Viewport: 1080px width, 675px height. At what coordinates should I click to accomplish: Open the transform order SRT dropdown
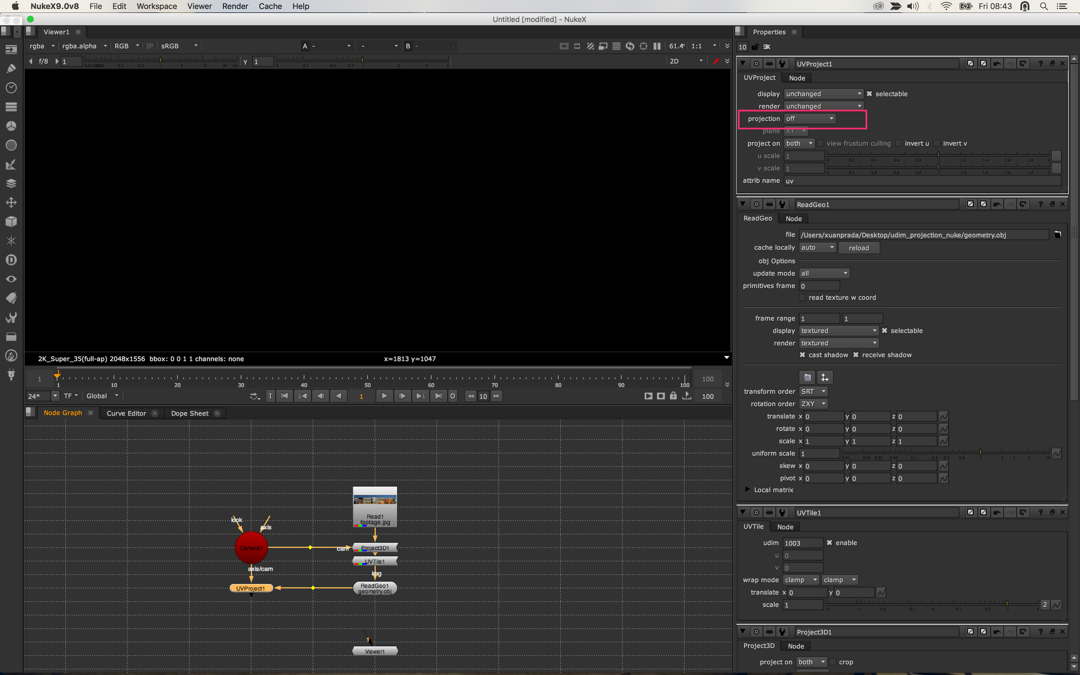point(813,392)
